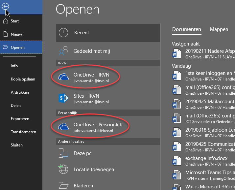Viewport: 235px width, 190px height.
Task: Click the Recent clock icon
Action: pos(63,33)
